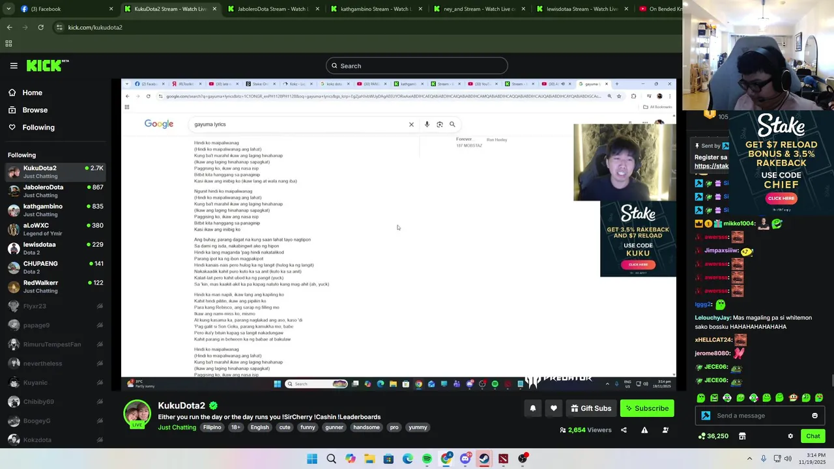Open Spotify from taskbar
The image size is (834, 469).
tap(427, 459)
